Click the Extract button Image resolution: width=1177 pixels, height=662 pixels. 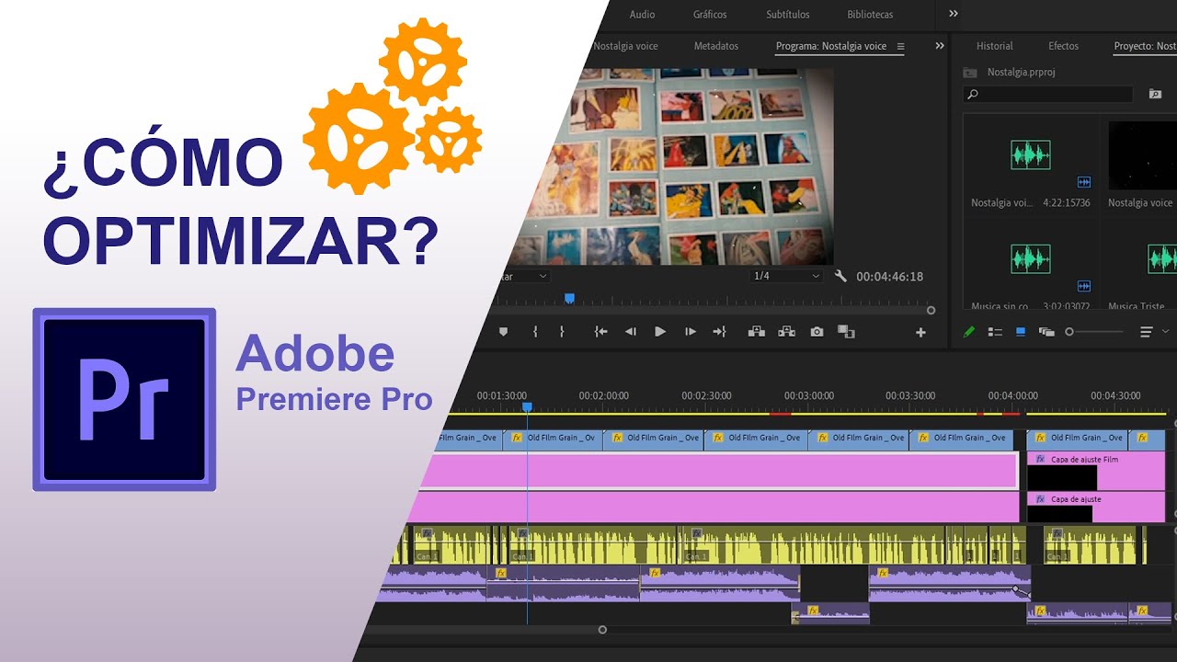pyautogui.click(x=787, y=332)
